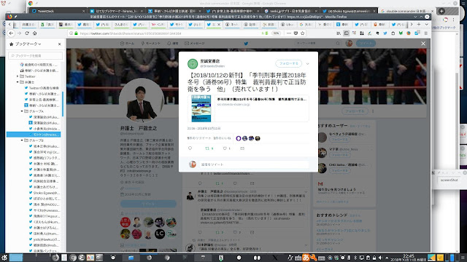The image size is (467, 262).
Task: Click the site information 'i' icon
Action: (71, 33)
